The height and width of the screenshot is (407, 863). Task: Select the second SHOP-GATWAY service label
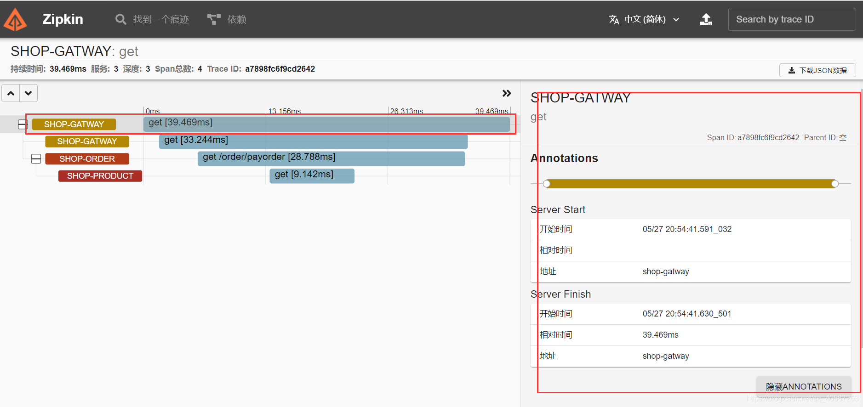tap(87, 141)
